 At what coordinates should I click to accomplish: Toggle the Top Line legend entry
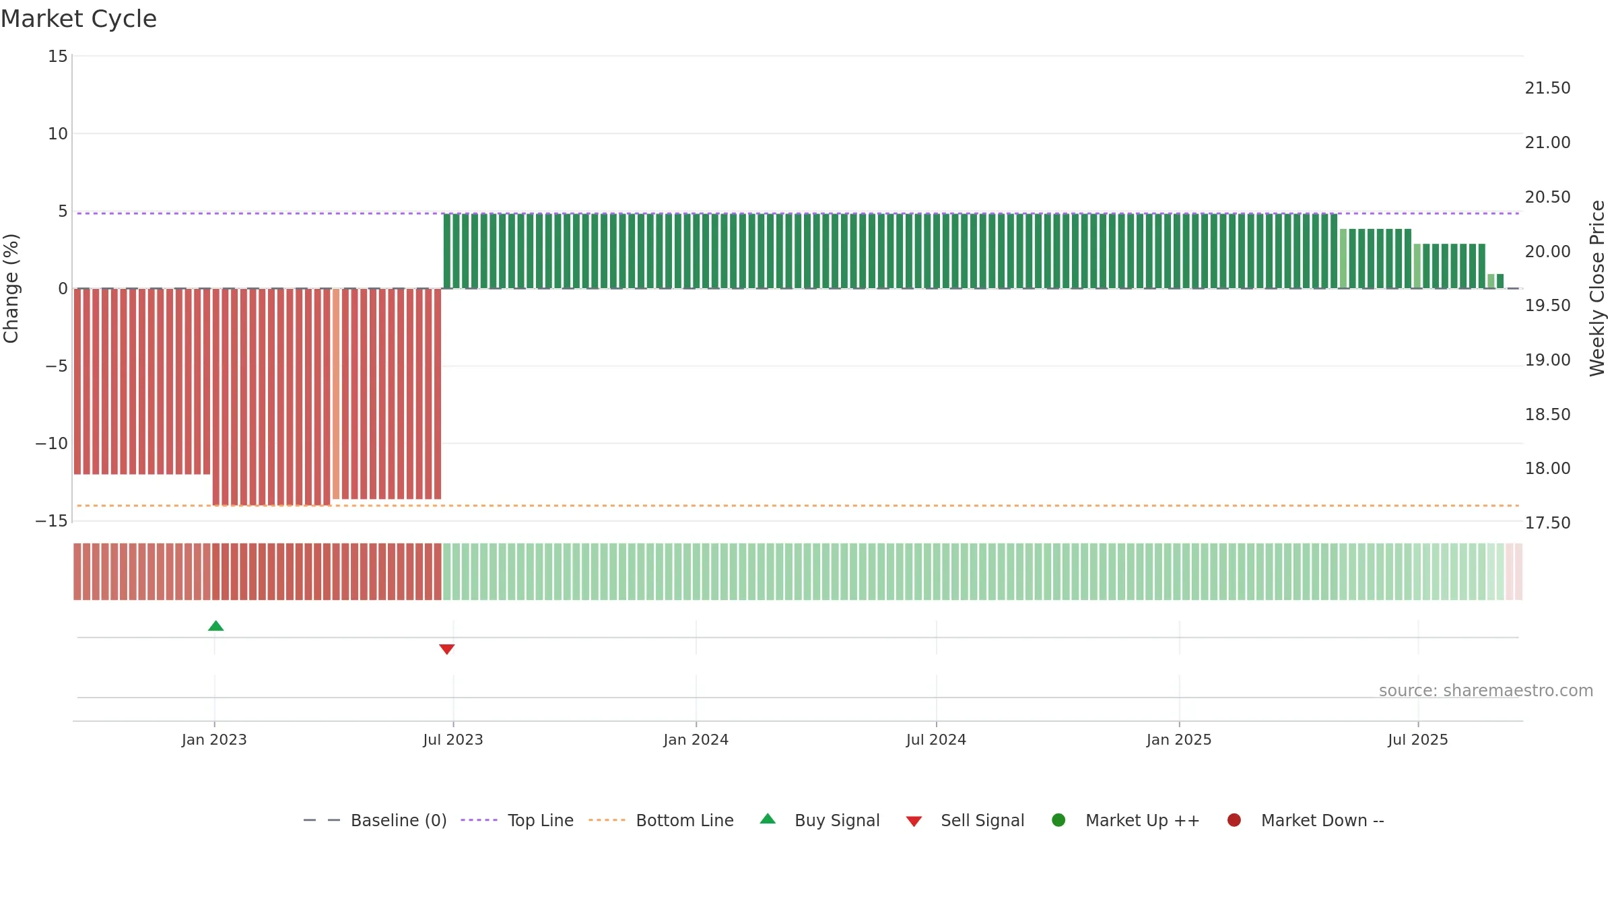click(x=517, y=820)
